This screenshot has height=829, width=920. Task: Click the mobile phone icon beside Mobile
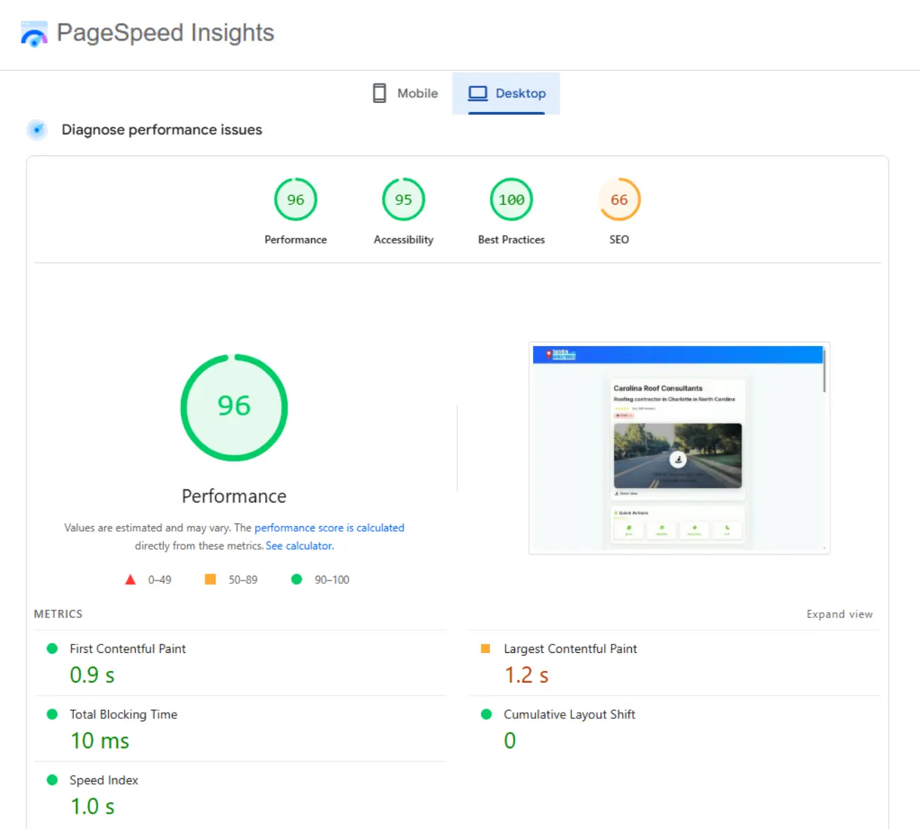click(x=379, y=93)
